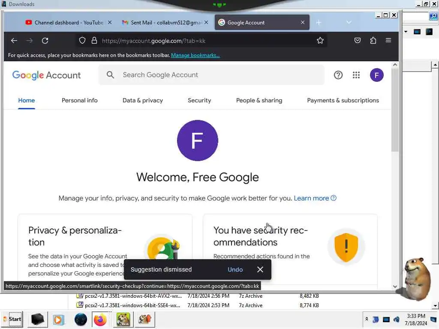Screen dimensions: 439x329
Task: Open the black folder taskbar icon
Action: click(37, 319)
